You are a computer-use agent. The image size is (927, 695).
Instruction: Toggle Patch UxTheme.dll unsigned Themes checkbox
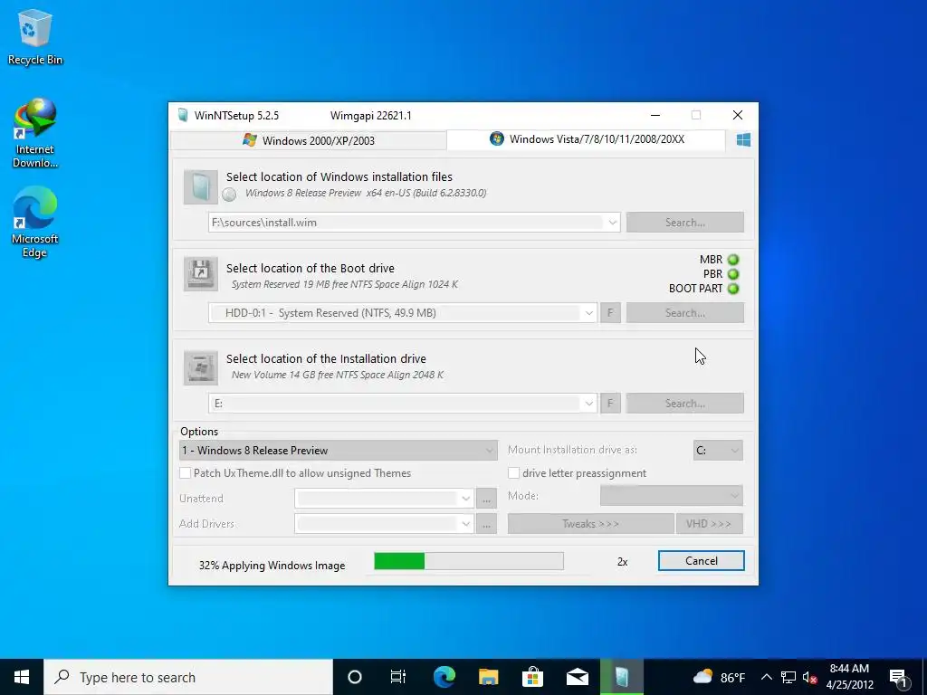coord(185,473)
